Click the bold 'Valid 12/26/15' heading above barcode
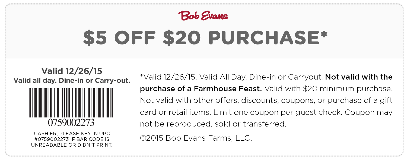Image resolution: width=407 pixels, height=161 pixels. (72, 71)
